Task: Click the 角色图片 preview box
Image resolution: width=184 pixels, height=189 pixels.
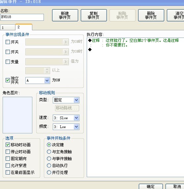Action: [17, 115]
